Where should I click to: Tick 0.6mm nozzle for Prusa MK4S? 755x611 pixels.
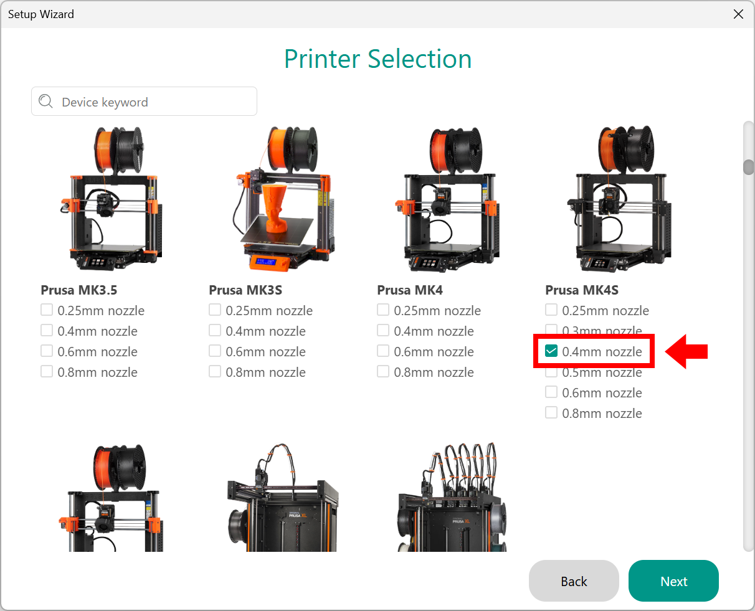click(551, 392)
